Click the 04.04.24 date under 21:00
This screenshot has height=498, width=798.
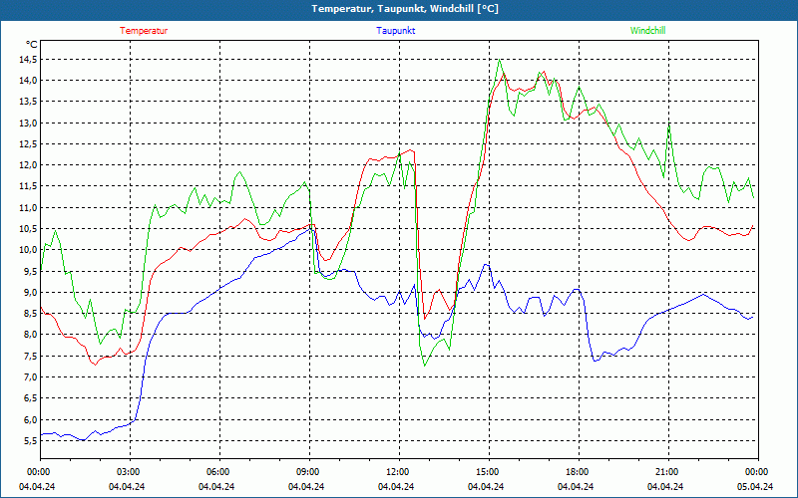[665, 487]
